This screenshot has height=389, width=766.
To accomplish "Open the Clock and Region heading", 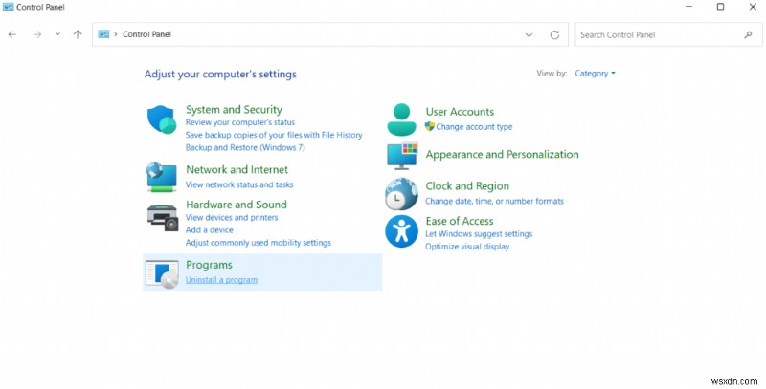I will coord(467,186).
